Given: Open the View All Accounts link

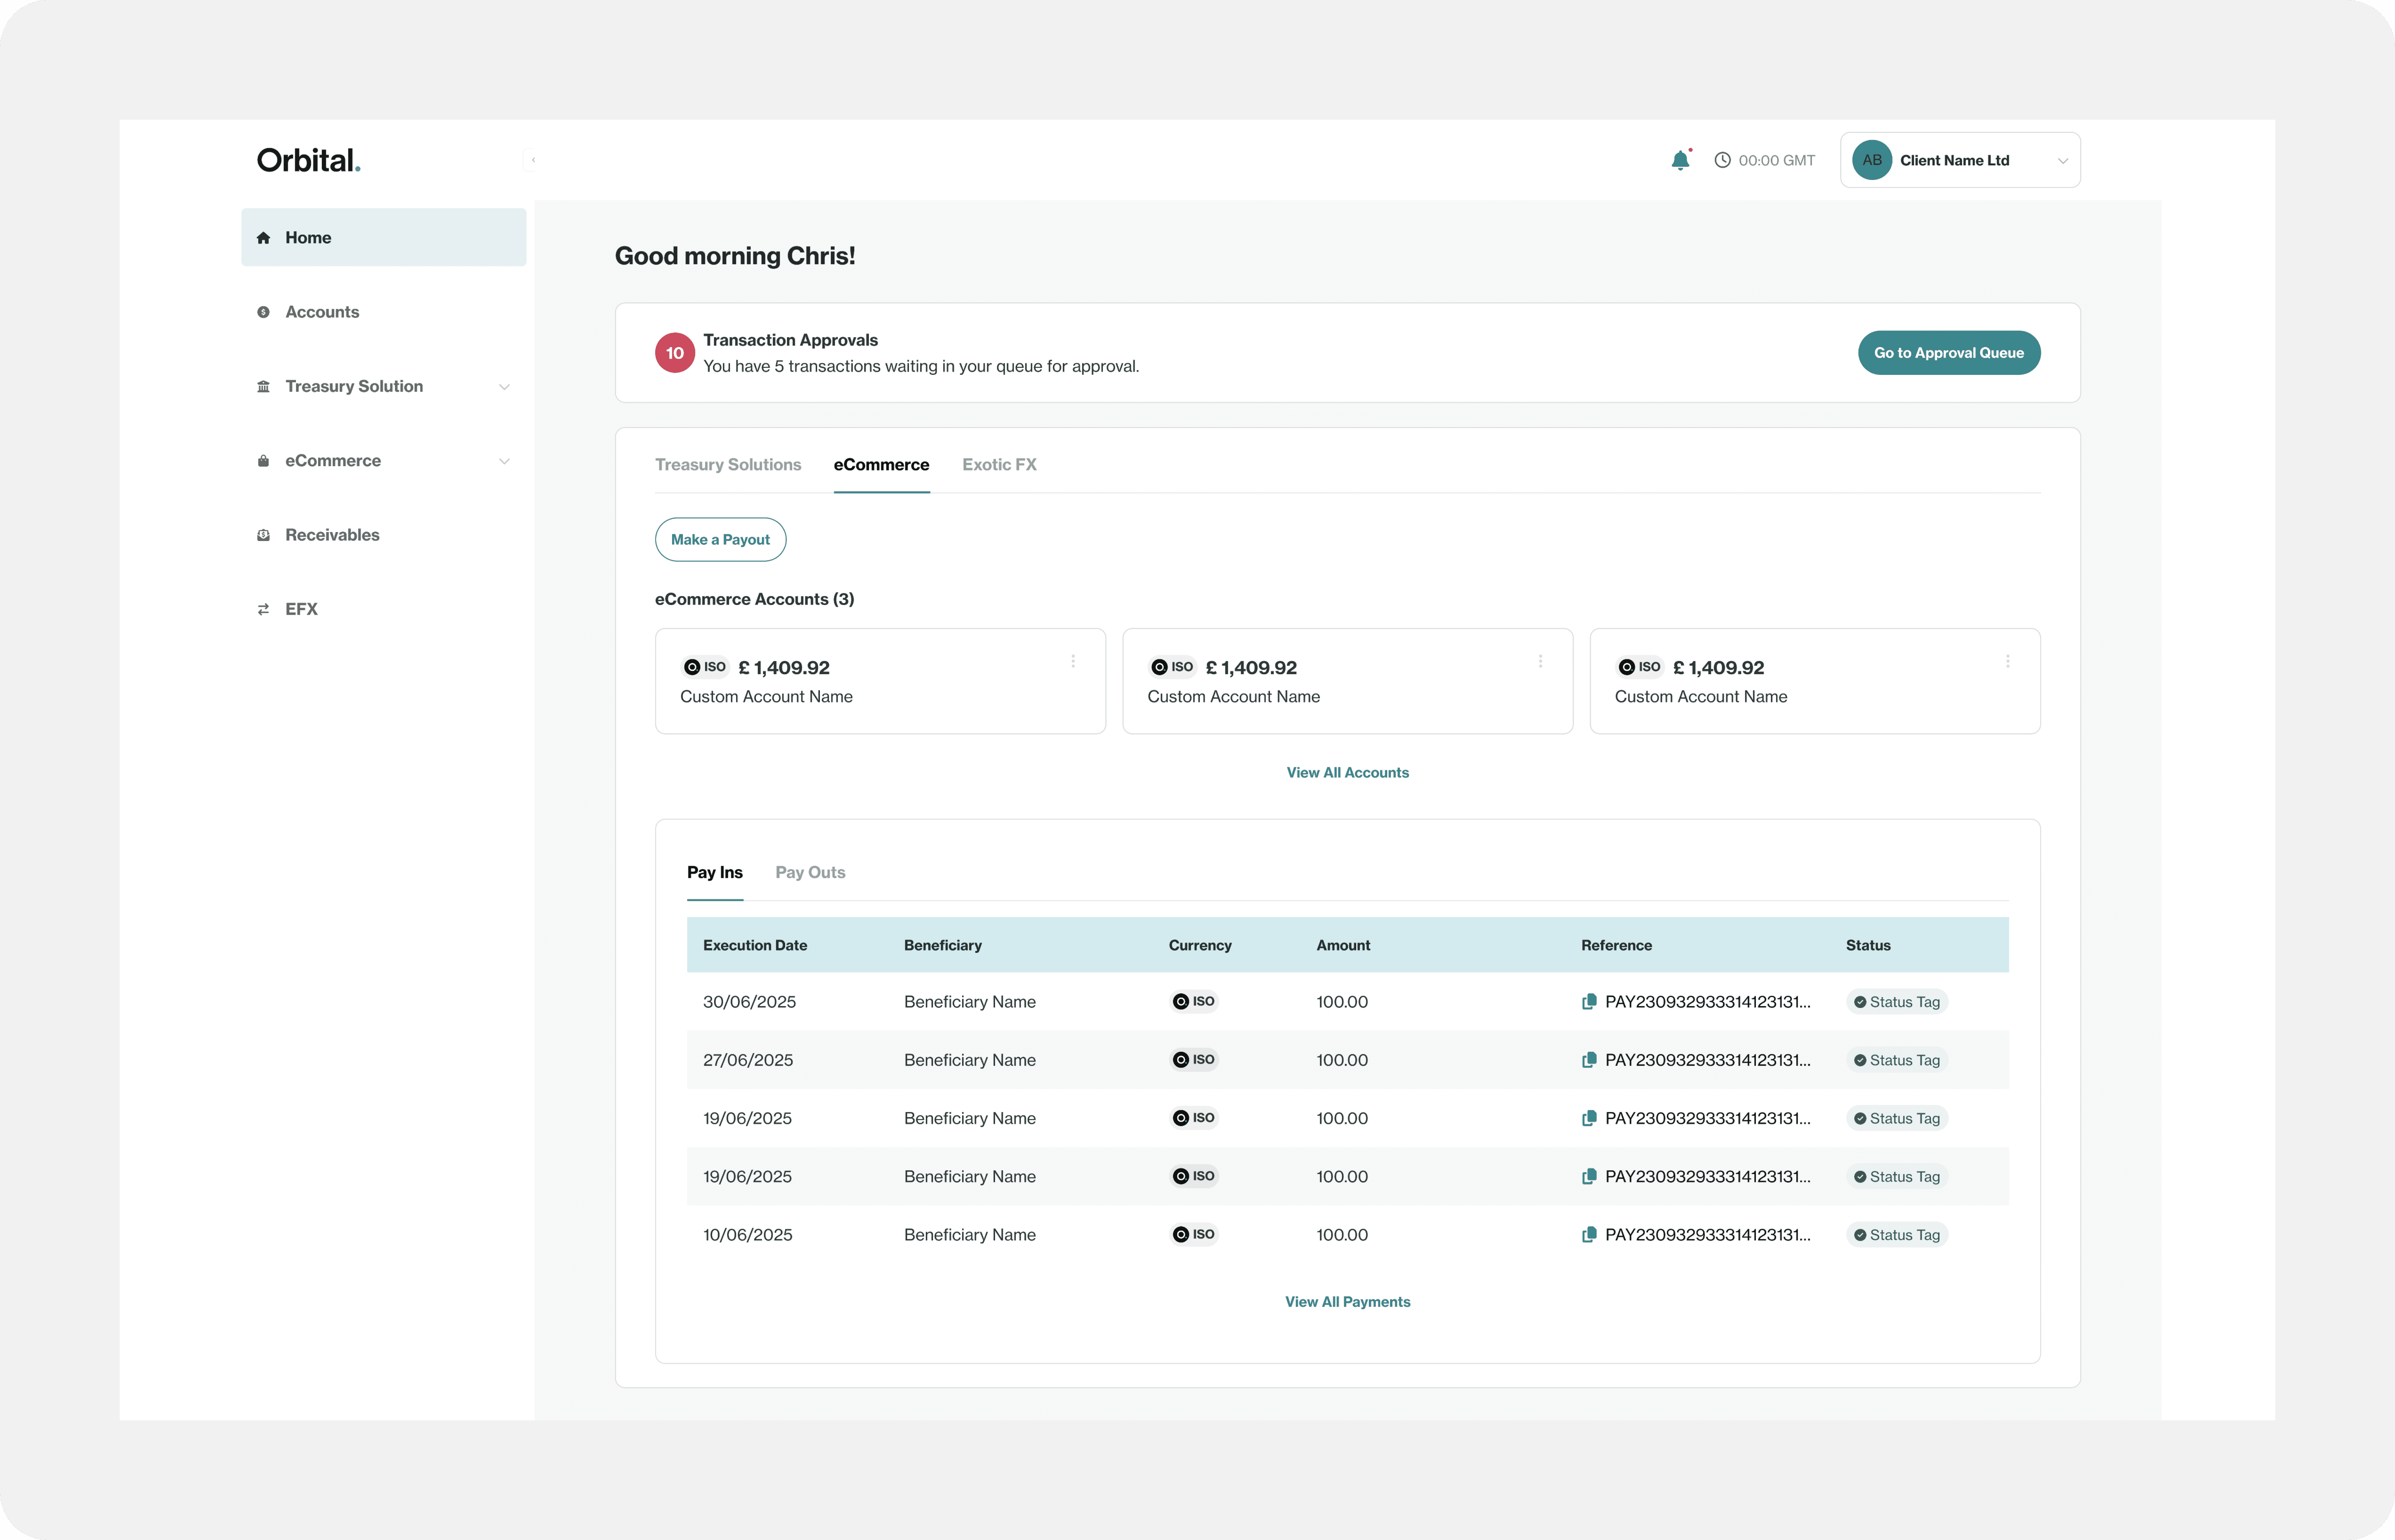Looking at the screenshot, I should pyautogui.click(x=1346, y=772).
